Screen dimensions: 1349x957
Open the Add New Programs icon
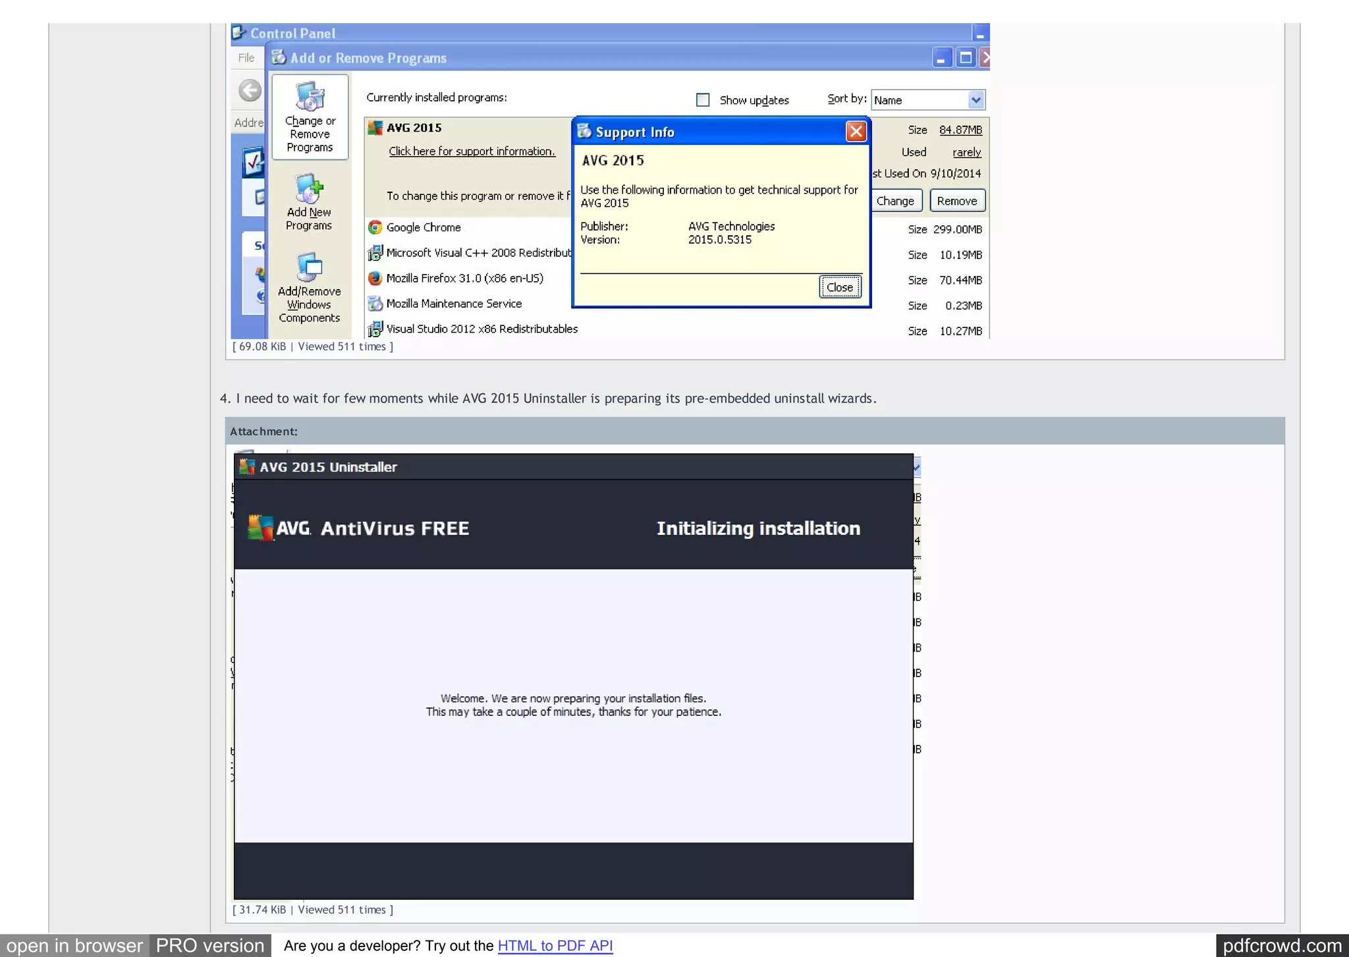click(308, 189)
